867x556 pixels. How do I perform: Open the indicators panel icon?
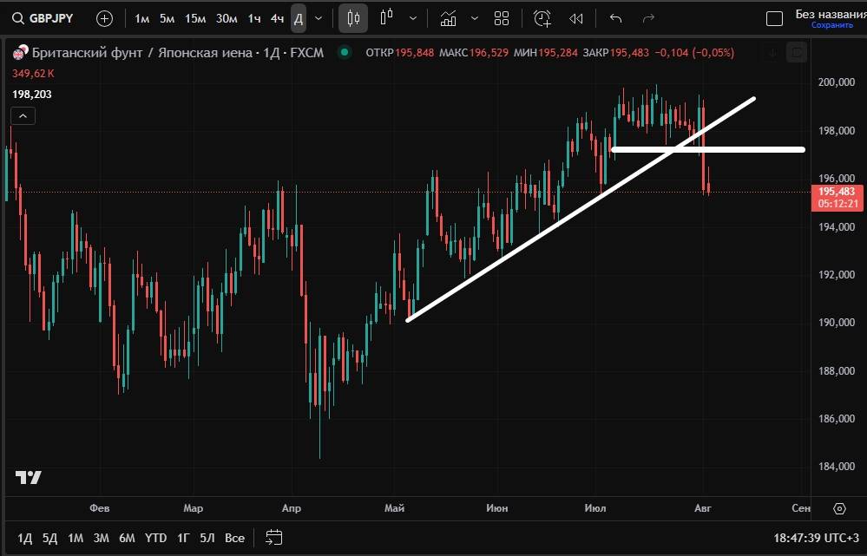[x=448, y=18]
